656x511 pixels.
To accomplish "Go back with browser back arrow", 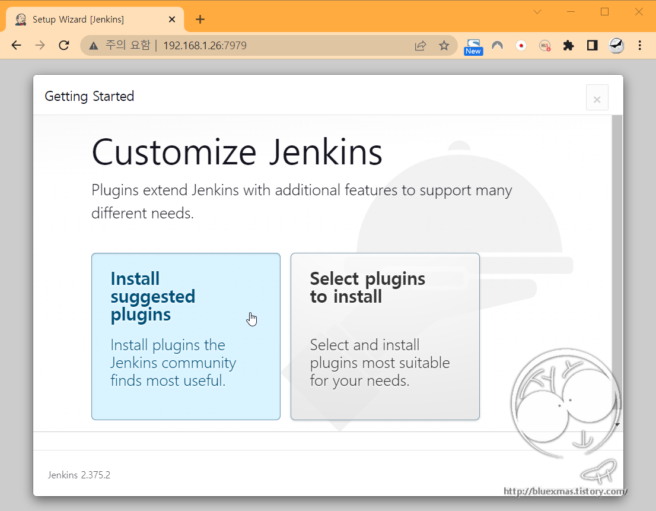I will point(17,45).
